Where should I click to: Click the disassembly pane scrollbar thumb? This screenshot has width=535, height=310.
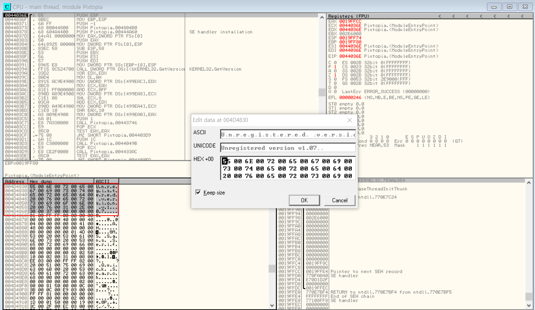click(x=322, y=92)
